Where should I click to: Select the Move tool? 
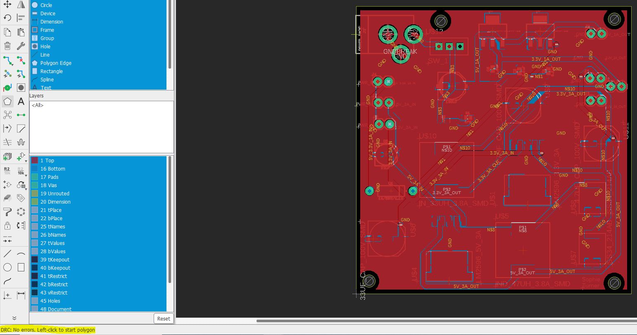7,5
